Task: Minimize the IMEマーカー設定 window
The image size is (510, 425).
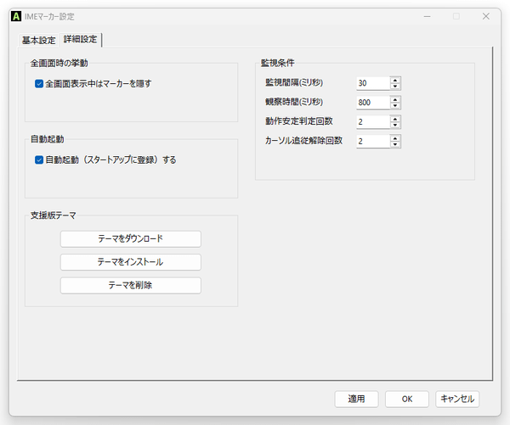Action: 427,16
